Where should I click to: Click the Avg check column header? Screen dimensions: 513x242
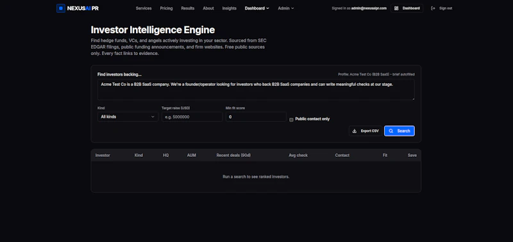(x=298, y=156)
